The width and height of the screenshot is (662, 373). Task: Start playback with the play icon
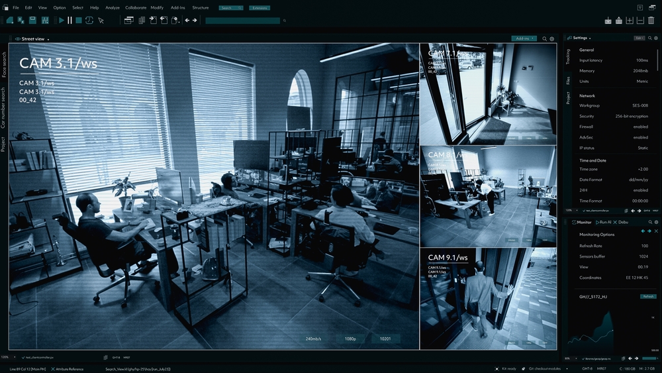[x=62, y=20]
